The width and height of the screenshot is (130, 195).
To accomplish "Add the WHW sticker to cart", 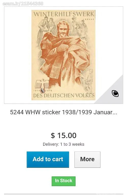I will [x=48, y=159].
